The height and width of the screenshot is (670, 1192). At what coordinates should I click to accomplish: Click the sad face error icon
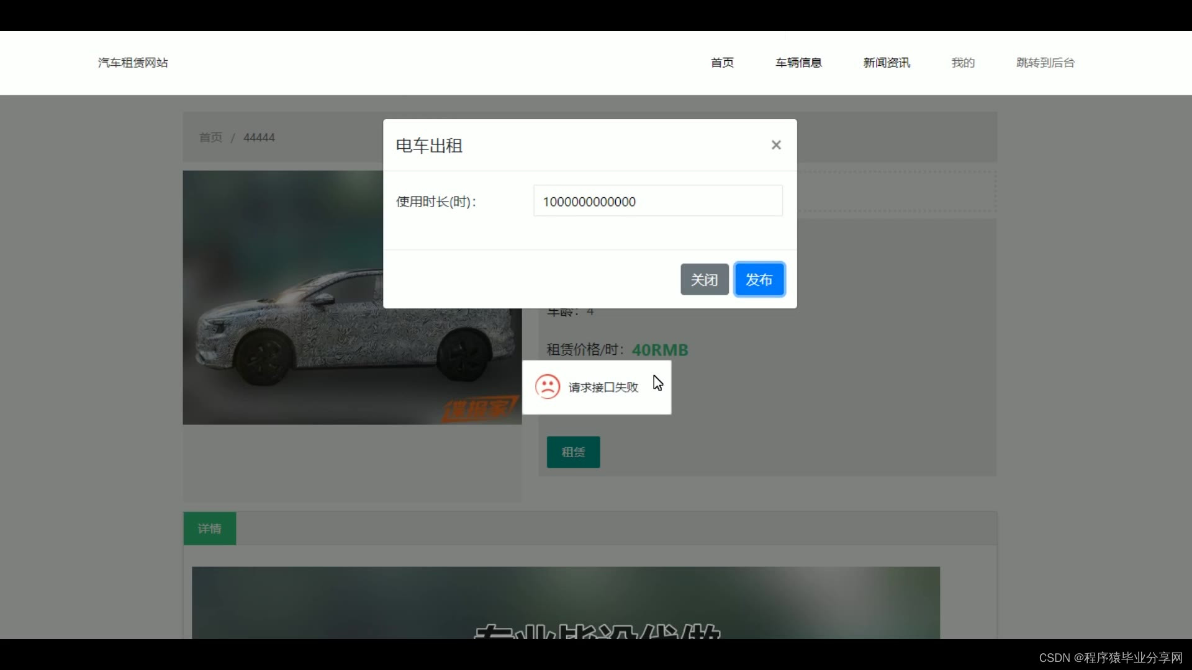pos(548,387)
